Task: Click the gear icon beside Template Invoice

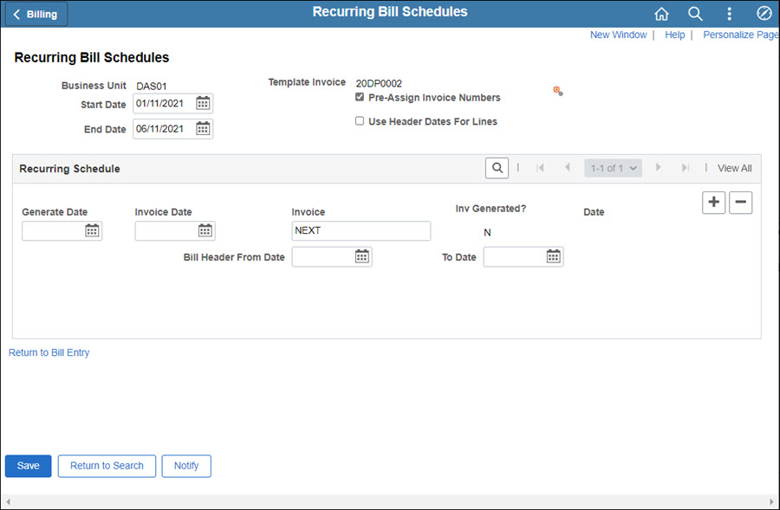Action: [x=557, y=90]
